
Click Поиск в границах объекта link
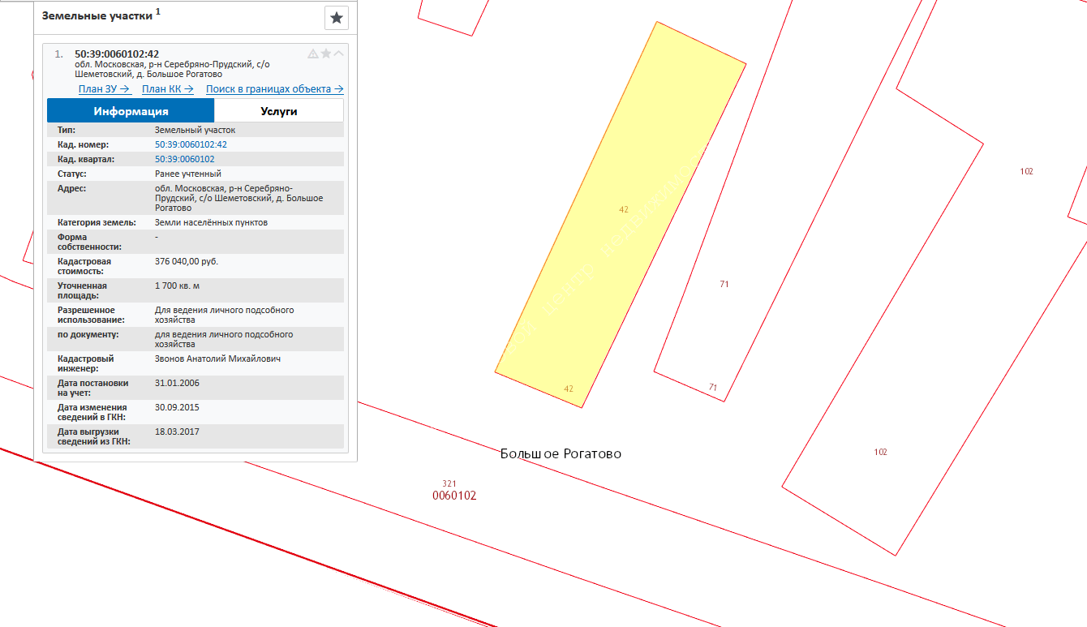click(275, 89)
